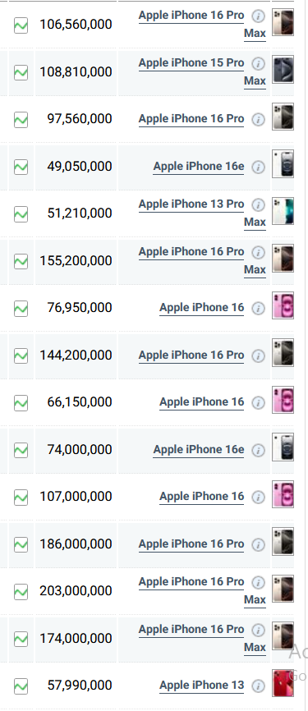Click info icon beside Apple iPhone 13
This screenshot has height=711, width=308.
258,686
